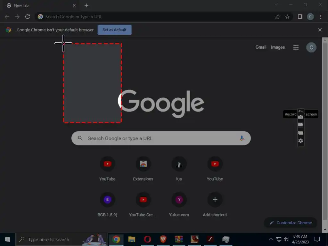Open the Google account avatar on the page
The width and height of the screenshot is (328, 246).
tap(311, 47)
